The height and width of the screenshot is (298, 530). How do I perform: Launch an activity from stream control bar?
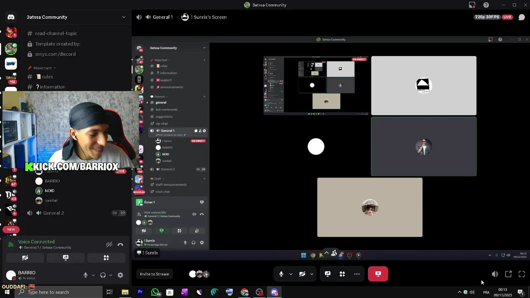coord(342,274)
